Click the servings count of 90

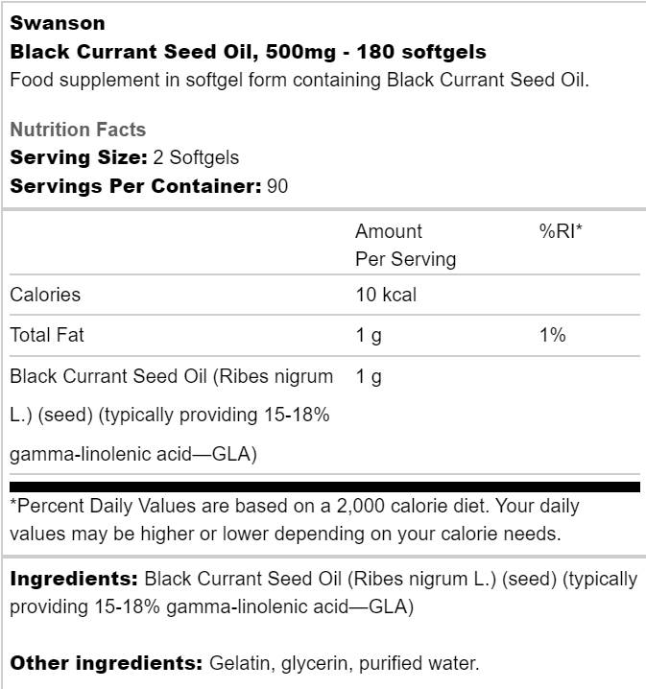click(x=278, y=186)
